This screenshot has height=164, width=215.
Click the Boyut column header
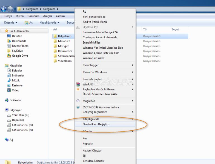coord(175,29)
